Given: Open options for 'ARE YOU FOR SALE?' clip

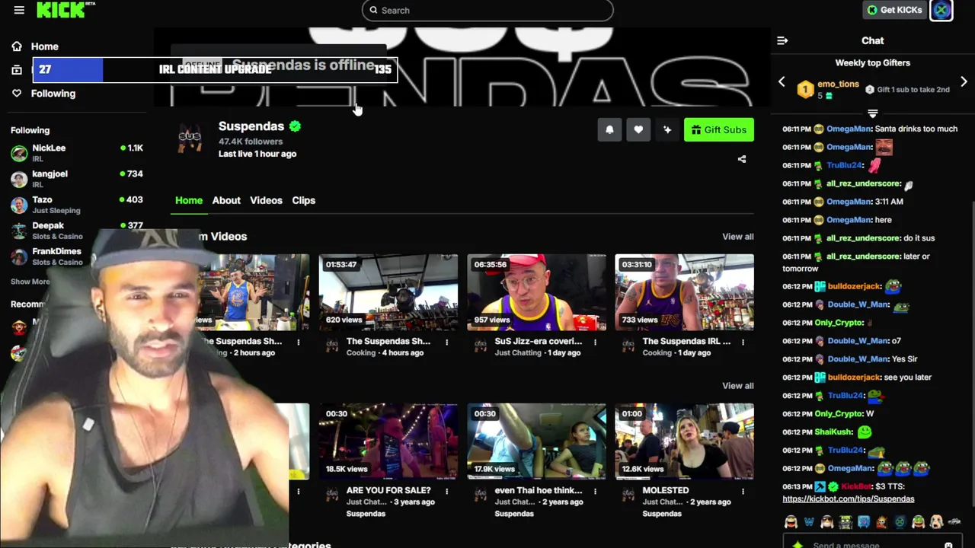Looking at the screenshot, I should click(447, 491).
